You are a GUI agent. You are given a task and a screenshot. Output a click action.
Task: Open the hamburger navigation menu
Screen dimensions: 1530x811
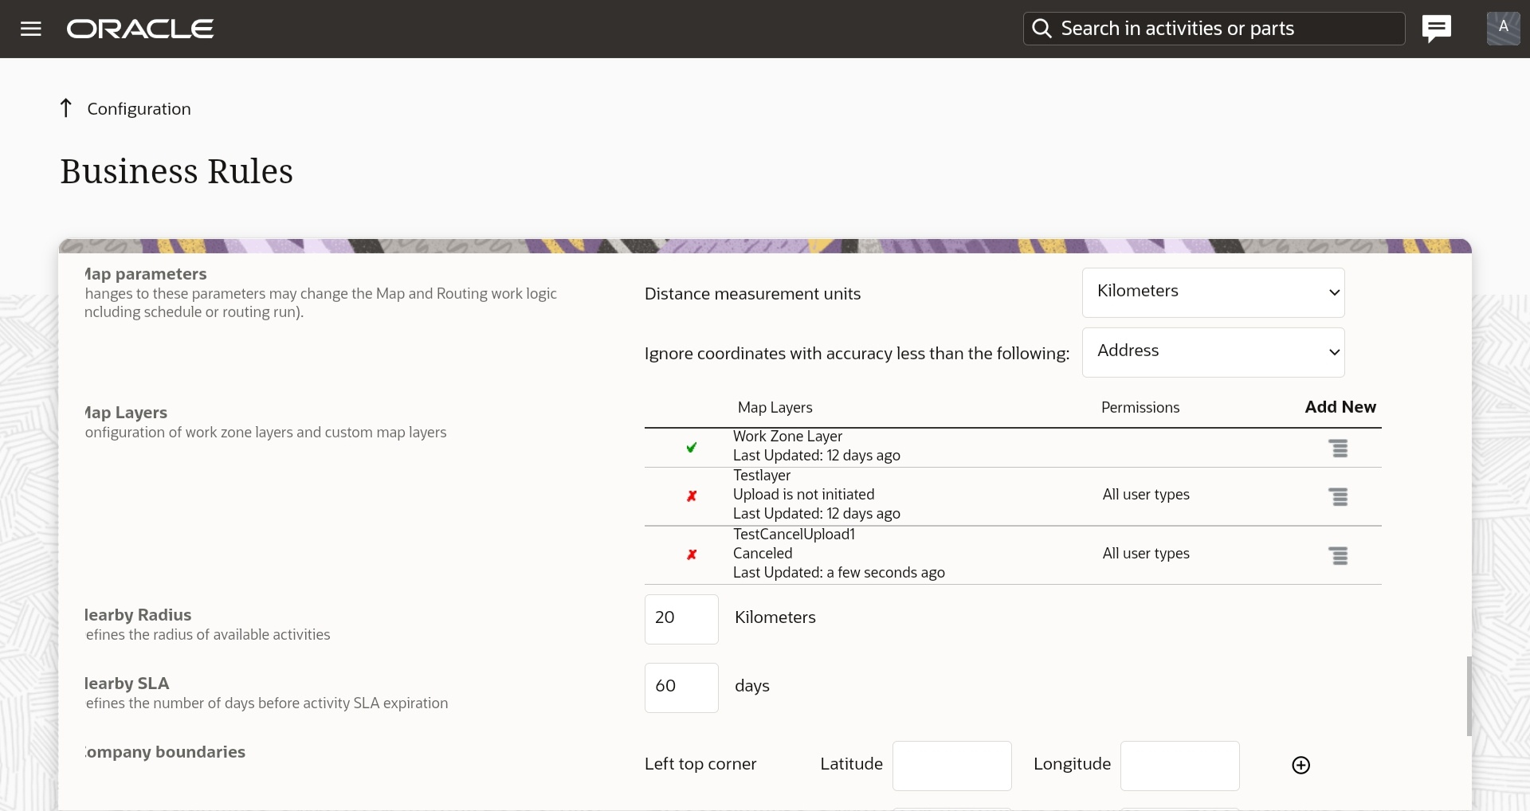pyautogui.click(x=30, y=29)
